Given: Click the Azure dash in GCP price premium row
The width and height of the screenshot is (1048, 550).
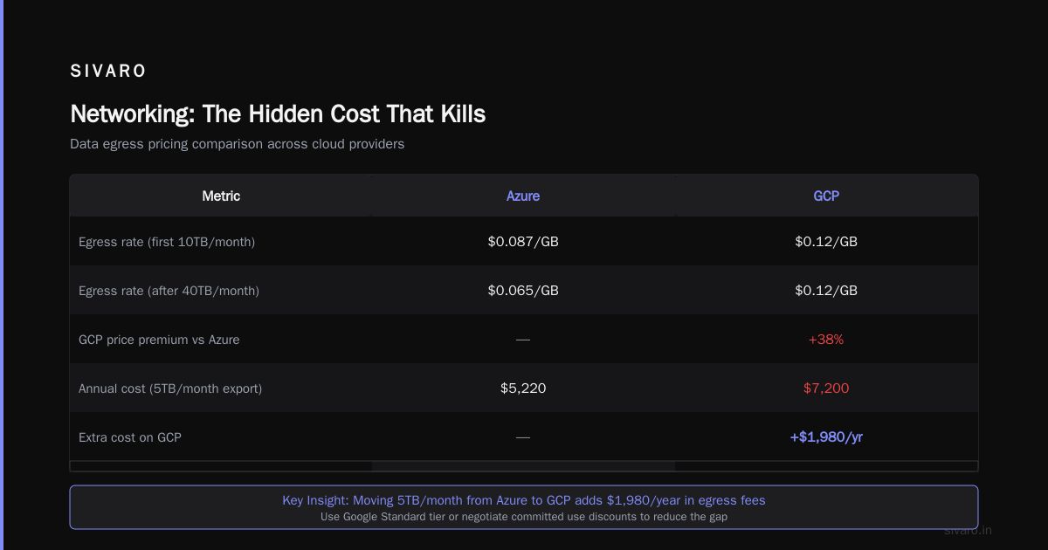Looking at the screenshot, I should coord(523,340).
